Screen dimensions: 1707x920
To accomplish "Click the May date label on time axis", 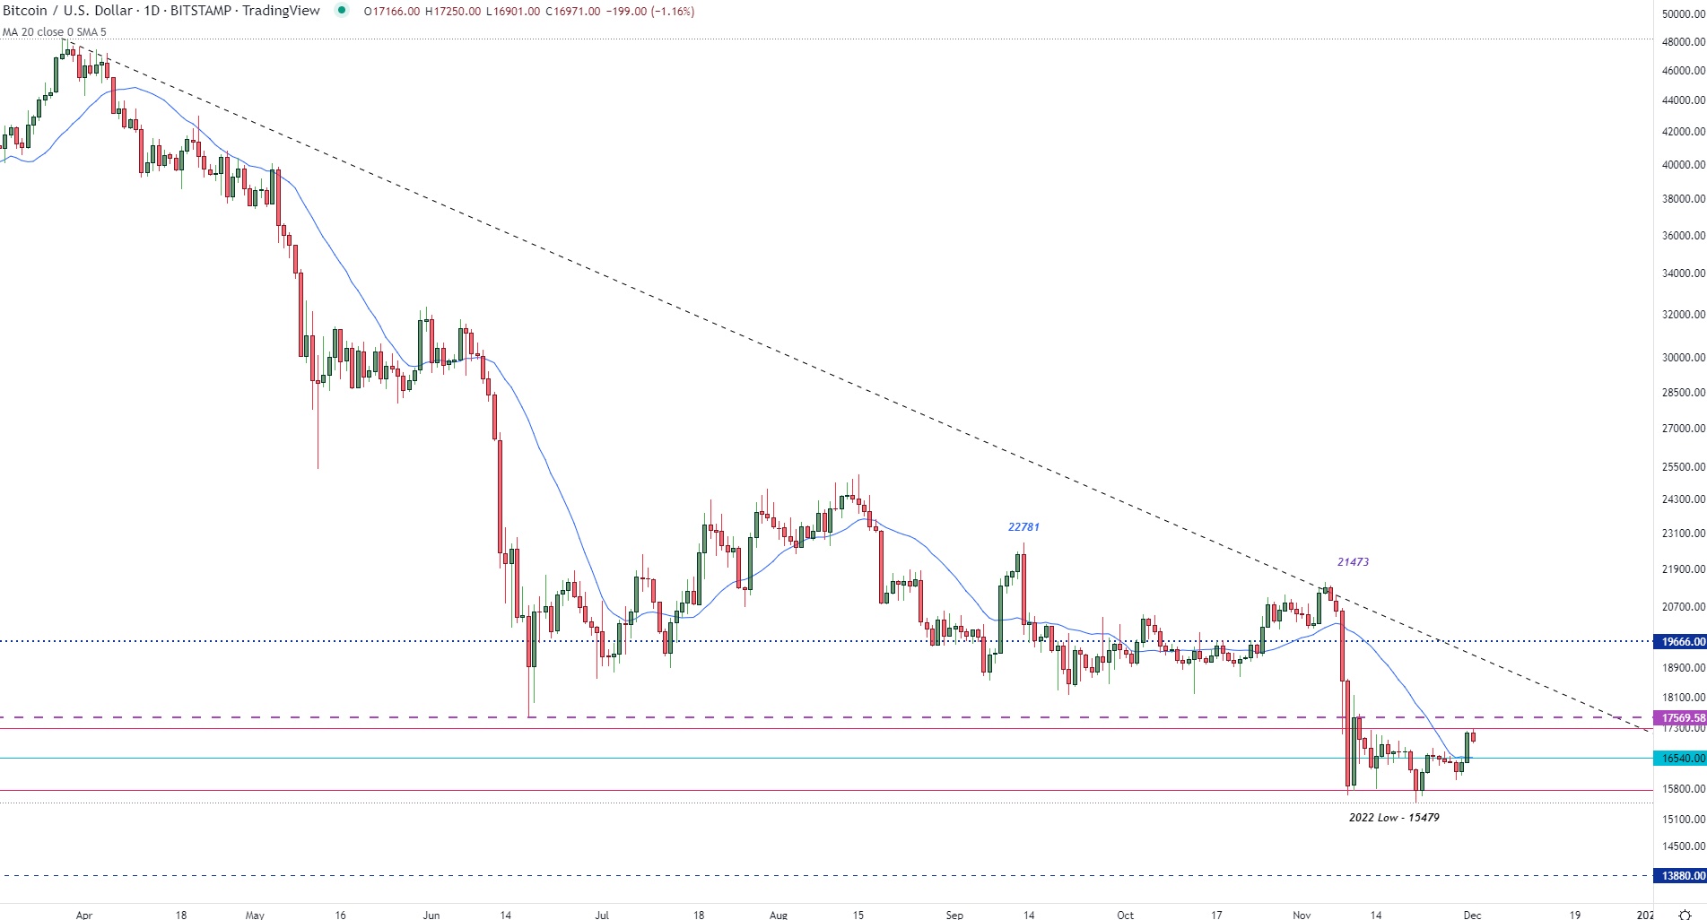I will 255,915.
